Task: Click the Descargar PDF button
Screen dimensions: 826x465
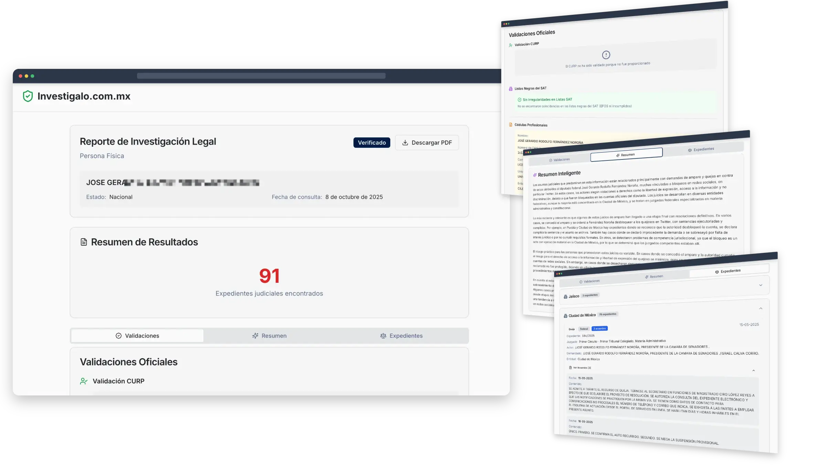Action: pos(427,143)
